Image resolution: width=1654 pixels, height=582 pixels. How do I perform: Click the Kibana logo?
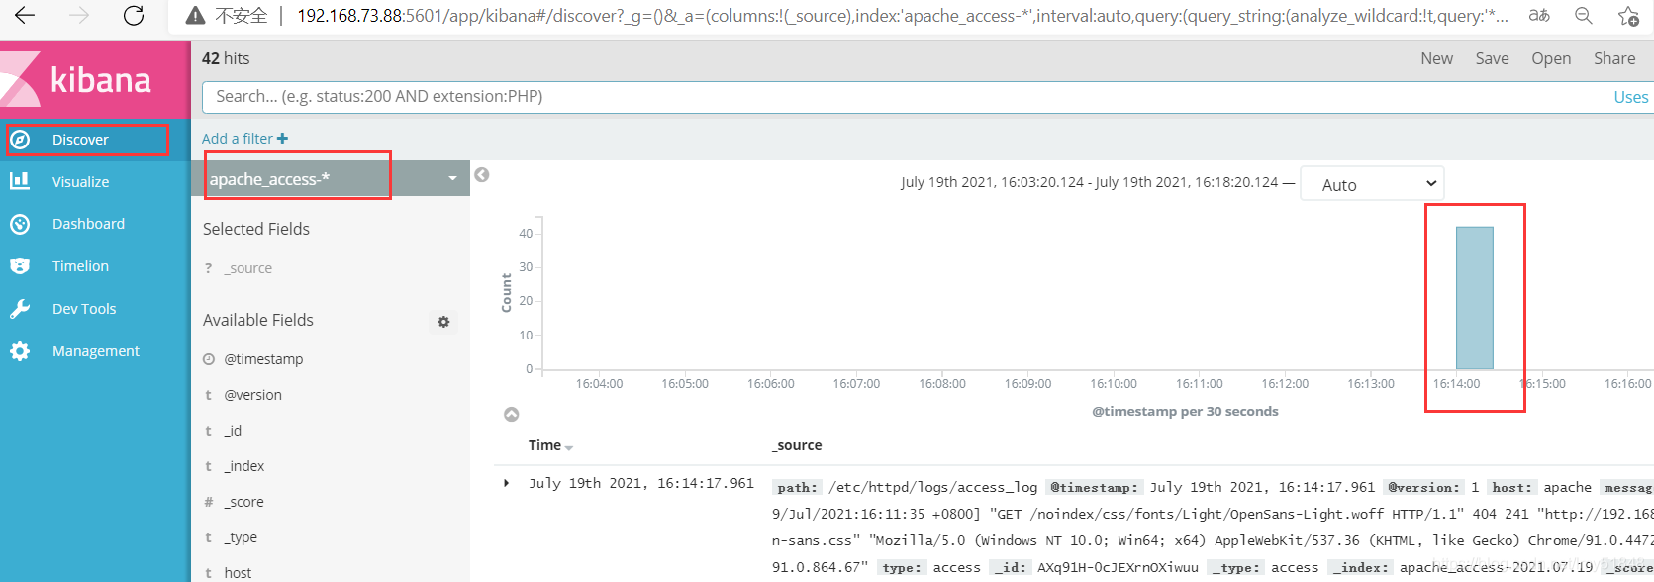pyautogui.click(x=95, y=79)
